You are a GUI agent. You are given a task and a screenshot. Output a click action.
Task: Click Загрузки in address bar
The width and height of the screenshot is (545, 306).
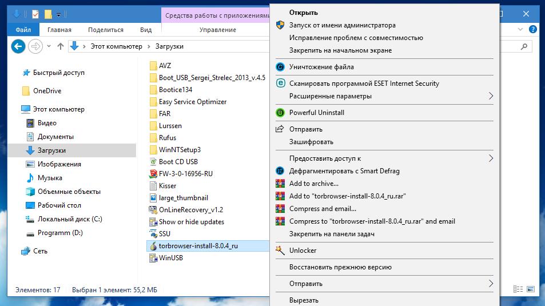pos(169,46)
